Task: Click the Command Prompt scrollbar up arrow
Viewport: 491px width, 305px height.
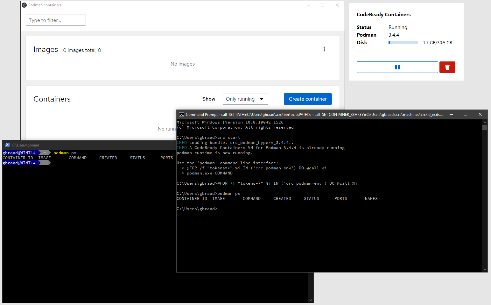Action: tap(485, 122)
